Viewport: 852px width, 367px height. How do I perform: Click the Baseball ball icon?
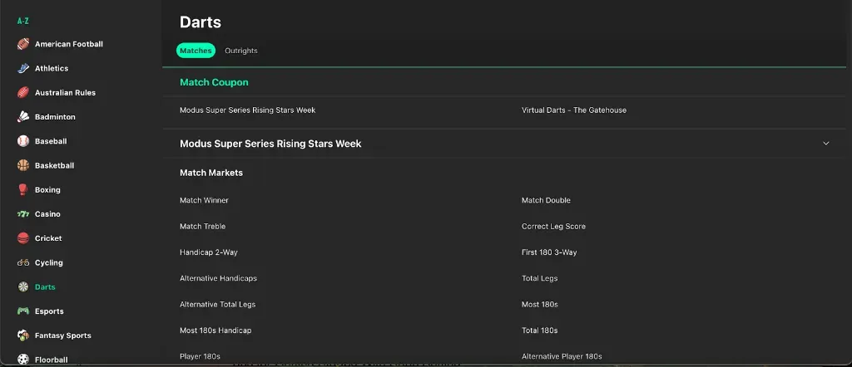[x=23, y=141]
